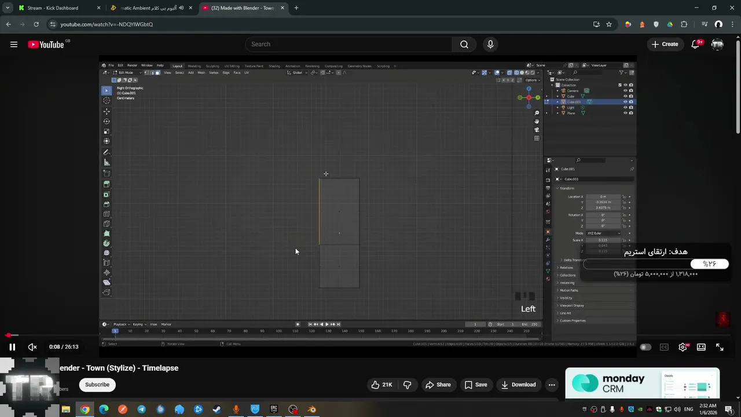
Task: Click the Create button
Action: click(665, 44)
